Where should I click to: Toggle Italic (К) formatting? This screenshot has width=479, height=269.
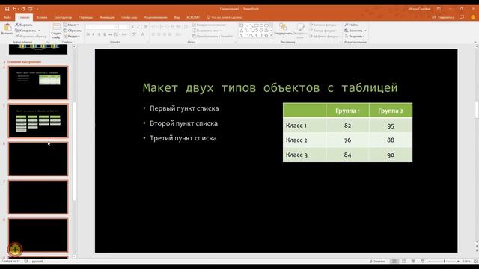[94, 35]
